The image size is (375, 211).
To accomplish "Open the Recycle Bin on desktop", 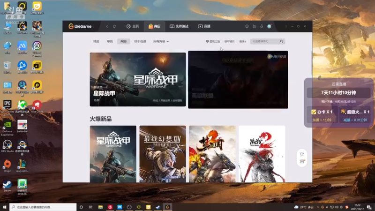I will coord(7,67).
